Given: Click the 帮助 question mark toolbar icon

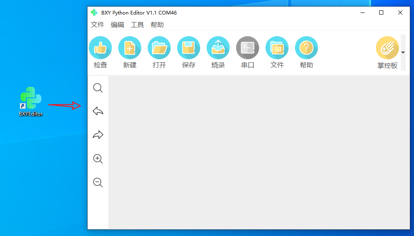Looking at the screenshot, I should pyautogui.click(x=306, y=48).
